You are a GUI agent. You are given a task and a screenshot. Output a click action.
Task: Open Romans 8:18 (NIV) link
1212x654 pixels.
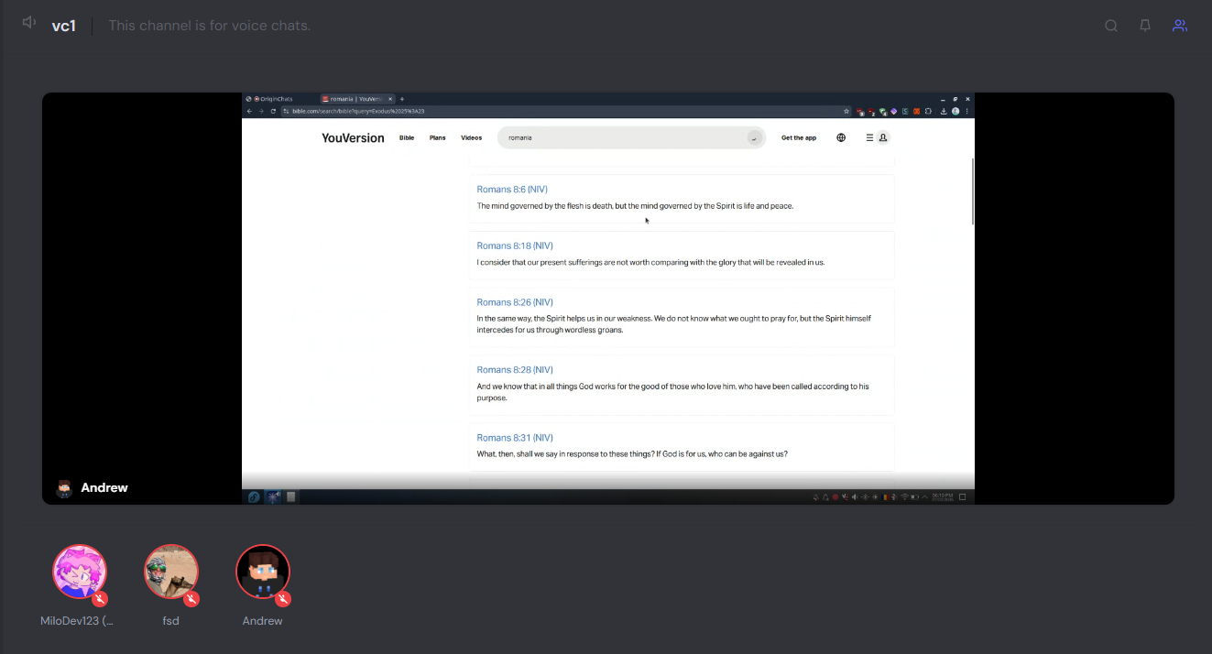515,245
